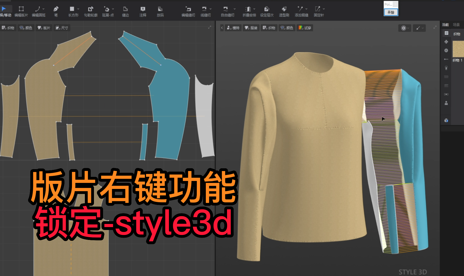Toggle 服装 garment display in 3D window
The image size is (464, 276).
251,28
